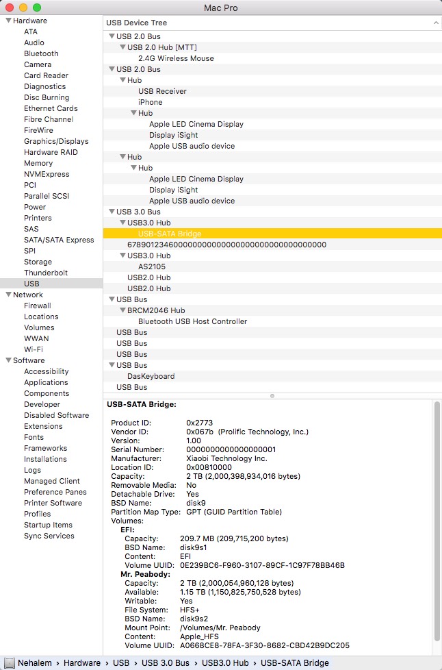Click the details pane vertical scrollbar
Screen dimensions: 442x670
point(437,521)
